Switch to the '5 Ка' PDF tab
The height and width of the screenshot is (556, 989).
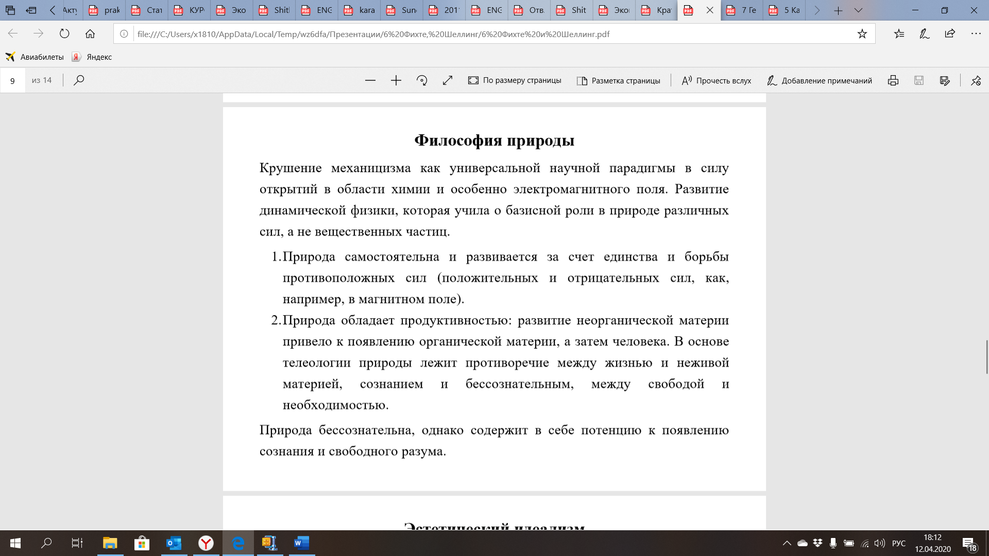click(785, 10)
